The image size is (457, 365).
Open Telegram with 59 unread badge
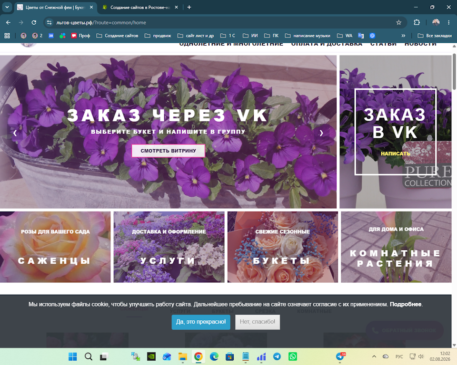340,356
